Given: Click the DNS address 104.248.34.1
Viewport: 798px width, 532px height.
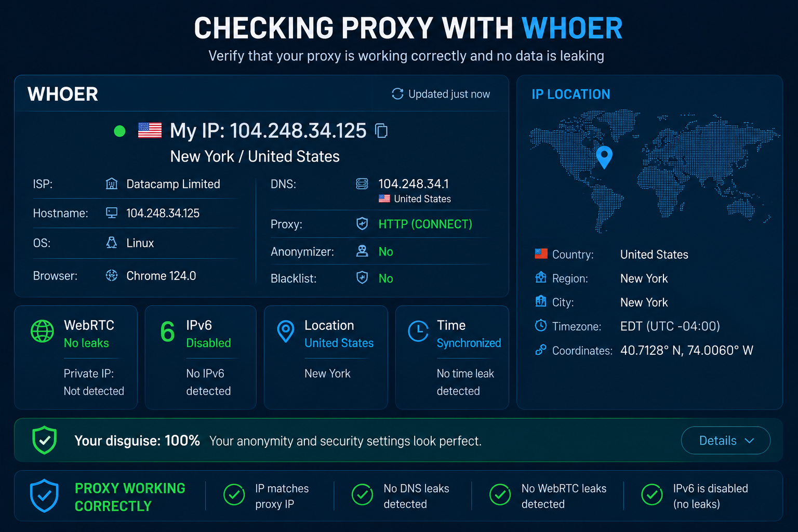Looking at the screenshot, I should (x=414, y=184).
